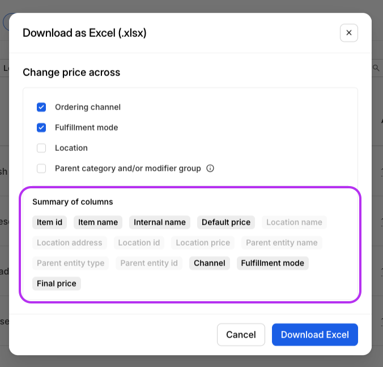Screen dimensions: 383x367
Task: Click the disabled Location name chip
Action: [294, 222]
